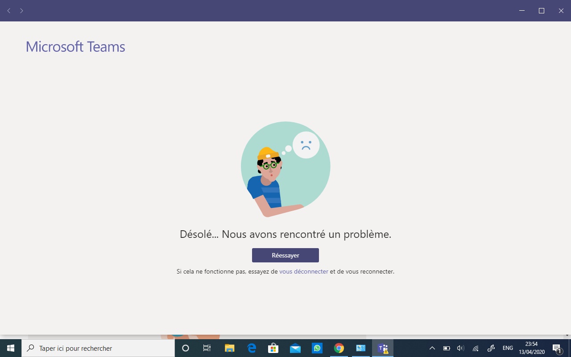Open Task View from taskbar
571x357 pixels.
207,348
